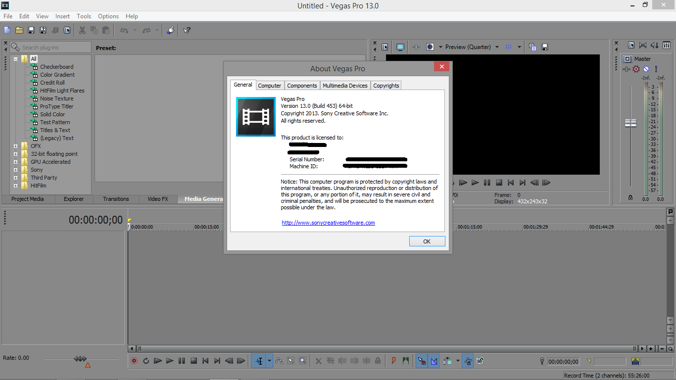Expand the HitFilm folder
676x380 pixels.
coord(16,186)
